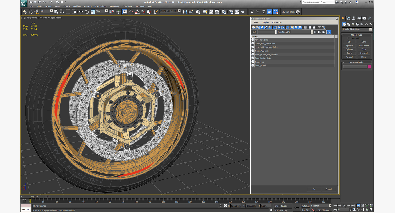Image resolution: width=395 pixels, height=213 pixels.
Task: Click the object name input field
Action: [355, 67]
